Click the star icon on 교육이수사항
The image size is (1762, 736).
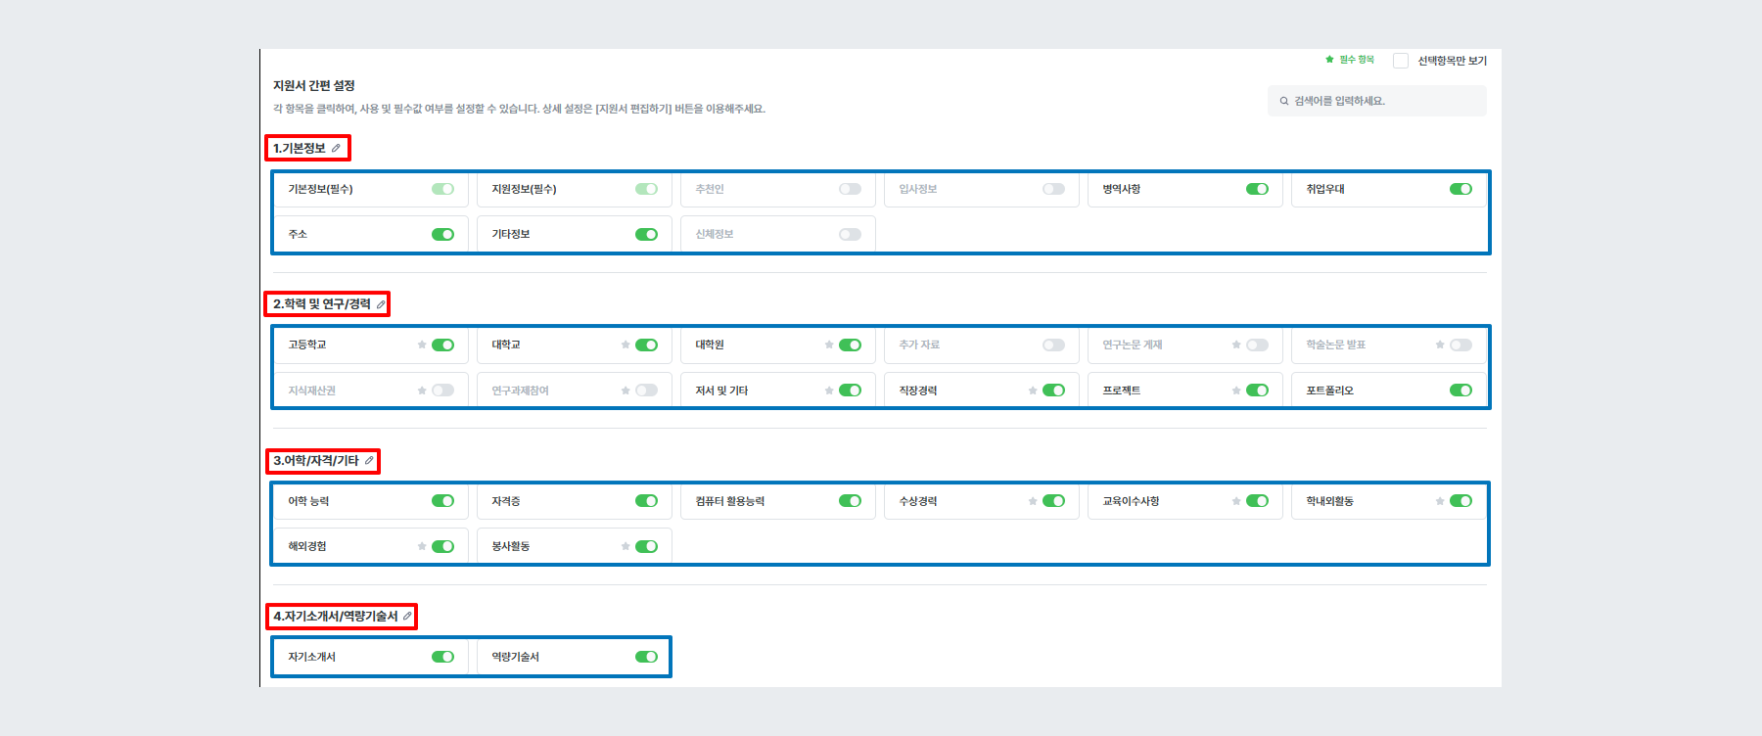pyautogui.click(x=1236, y=501)
